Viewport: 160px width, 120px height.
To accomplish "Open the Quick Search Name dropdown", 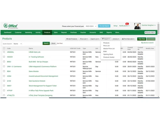I will point(18,44).
